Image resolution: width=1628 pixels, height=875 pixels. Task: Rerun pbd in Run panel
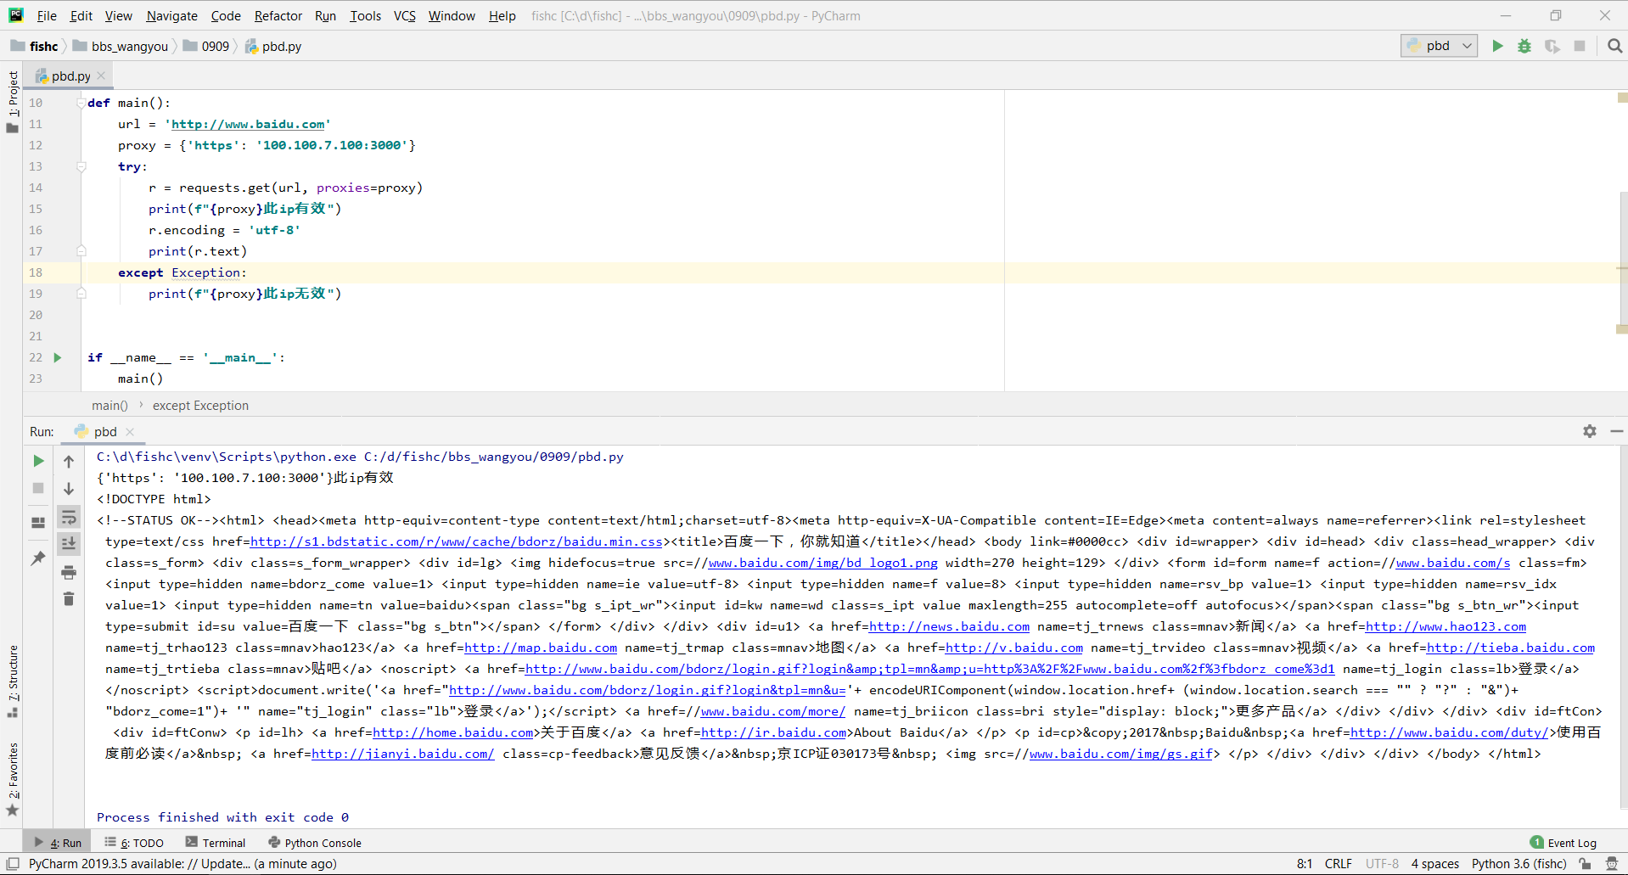pyautogui.click(x=38, y=461)
